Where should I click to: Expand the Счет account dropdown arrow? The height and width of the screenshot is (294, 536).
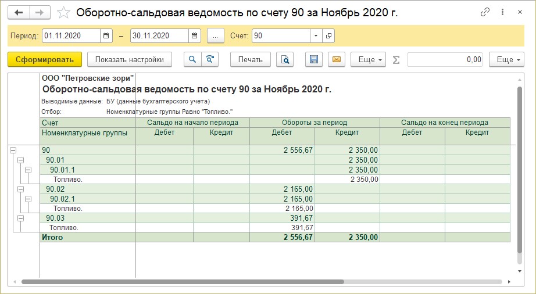coord(316,36)
